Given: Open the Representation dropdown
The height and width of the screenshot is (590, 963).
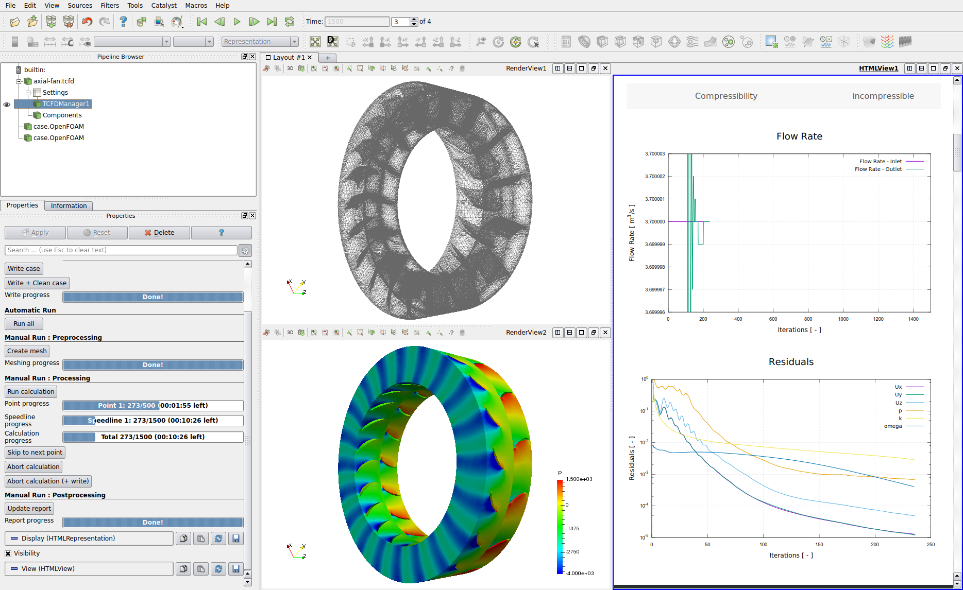Looking at the screenshot, I should click(x=260, y=42).
